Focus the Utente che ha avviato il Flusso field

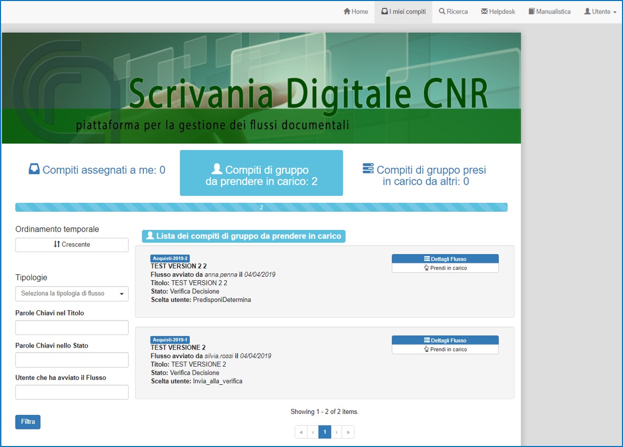72,392
